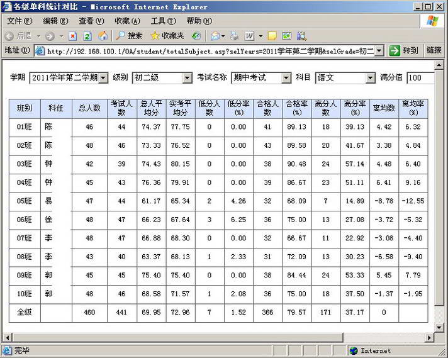Click the IE window title bar icon
448x358 pixels.
(x=6, y=6)
